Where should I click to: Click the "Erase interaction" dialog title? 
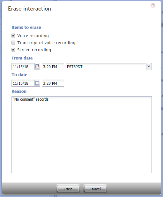click(x=29, y=9)
